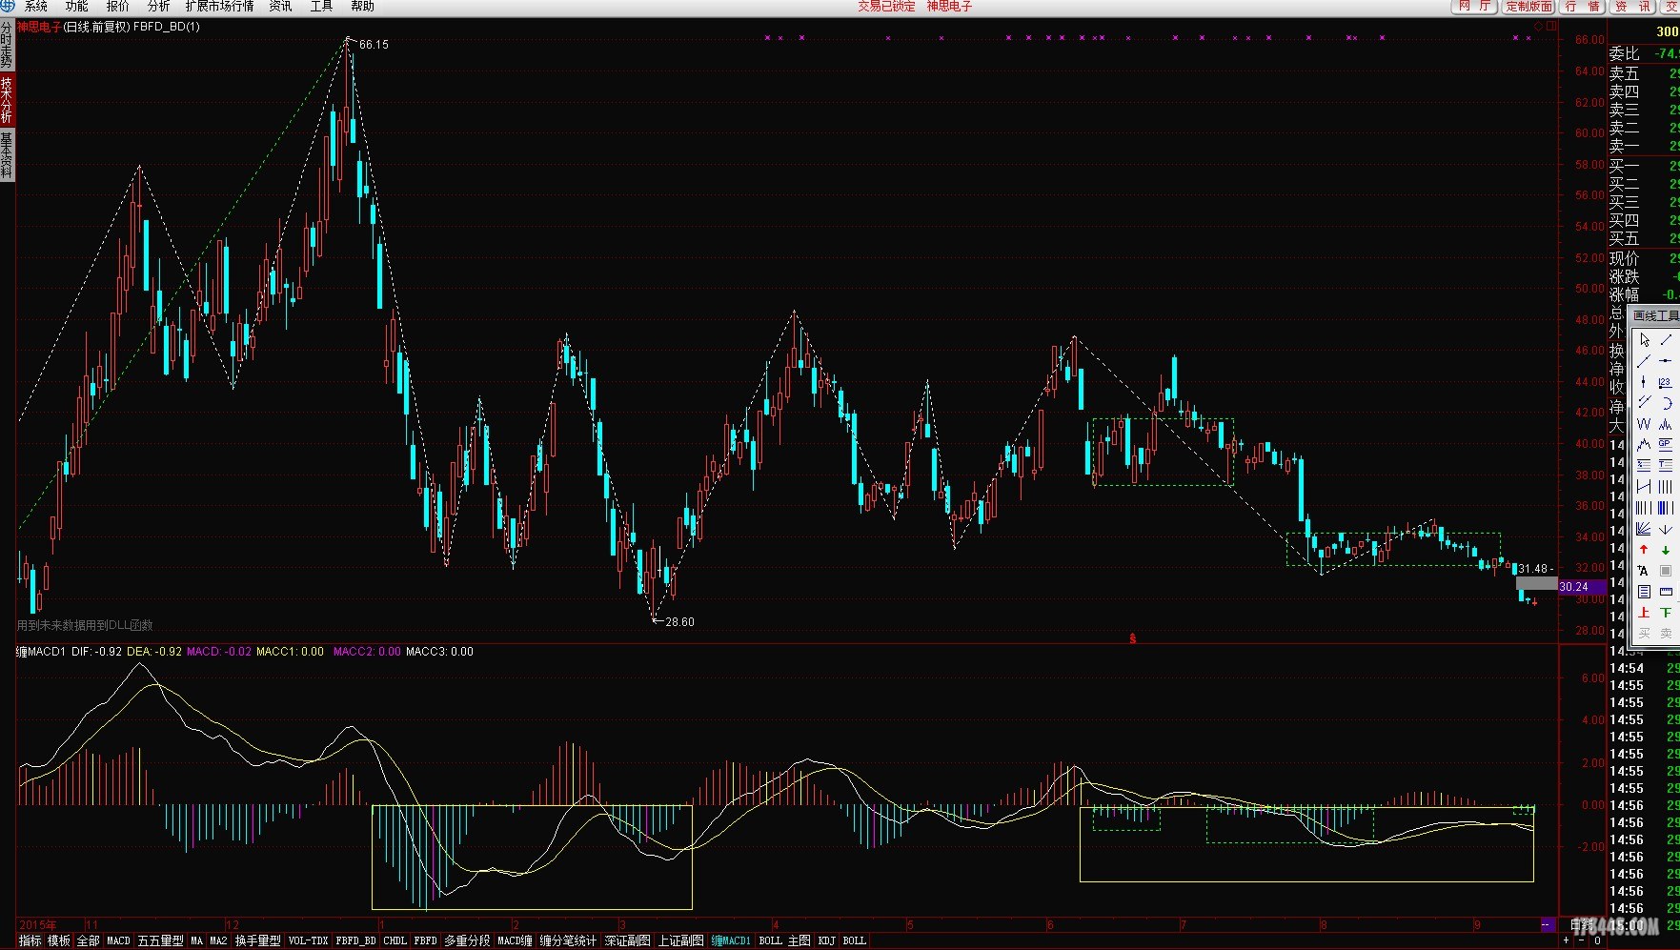Open the 工具 menu
The image size is (1680, 950).
pyautogui.click(x=322, y=7)
